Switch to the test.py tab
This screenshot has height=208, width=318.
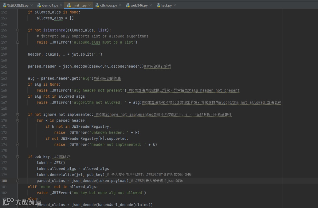coord(166,5)
